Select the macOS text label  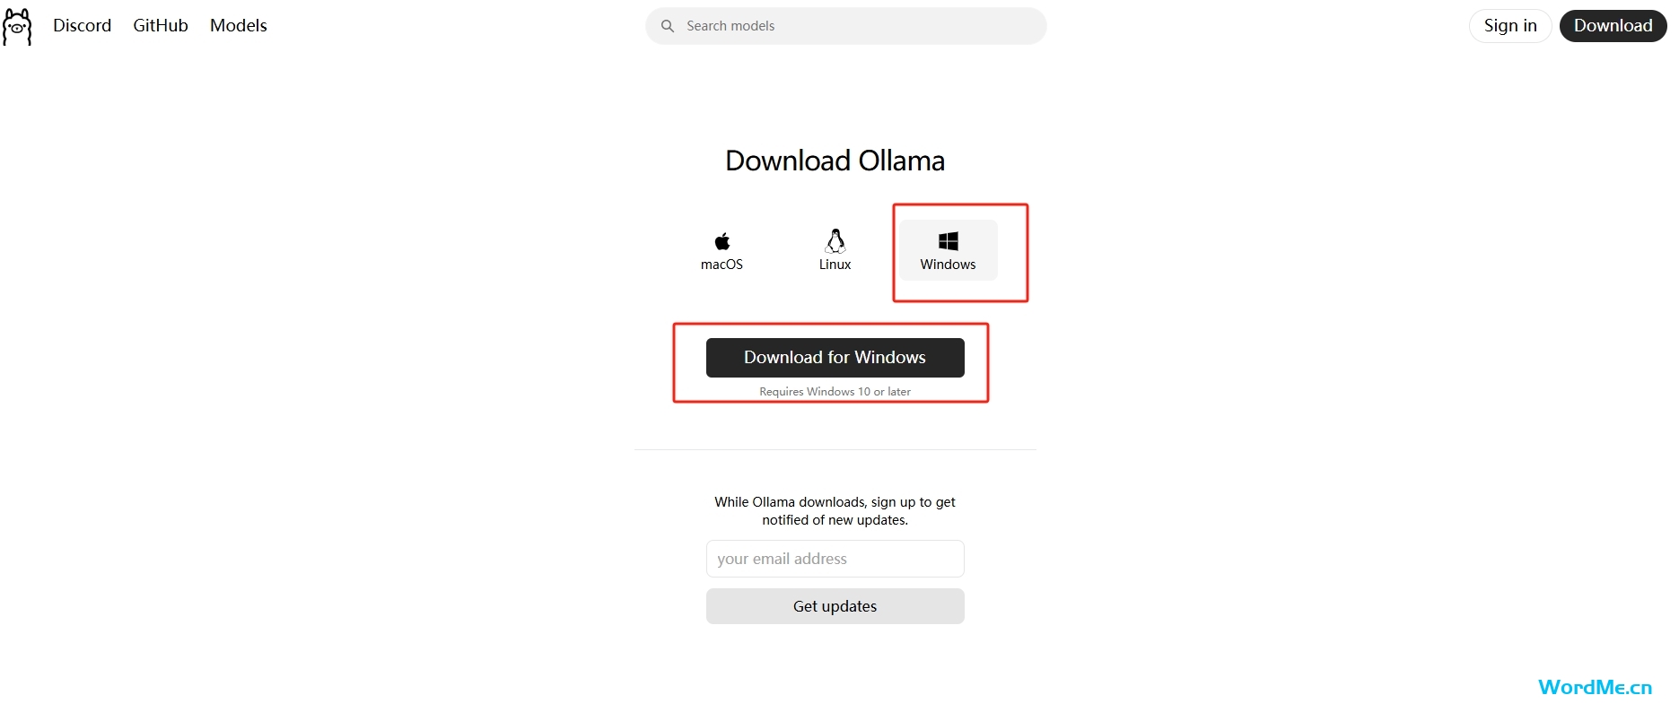pyautogui.click(x=722, y=265)
